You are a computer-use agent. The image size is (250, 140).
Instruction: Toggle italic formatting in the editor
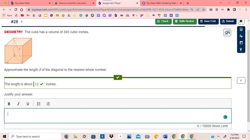point(18,104)
